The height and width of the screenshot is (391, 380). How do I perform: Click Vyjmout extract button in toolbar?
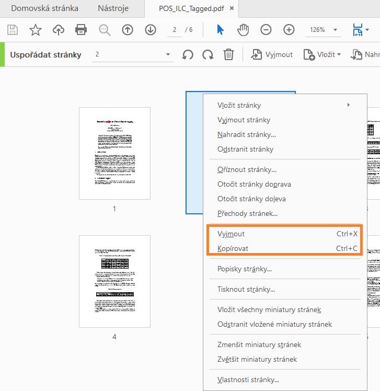tap(271, 54)
